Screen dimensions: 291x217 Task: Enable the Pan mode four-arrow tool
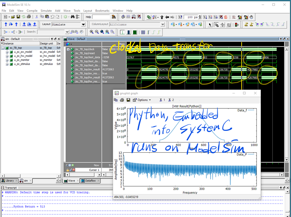pos(223,25)
